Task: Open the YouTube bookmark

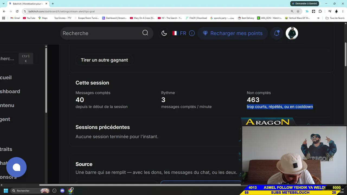Action: click(29, 18)
